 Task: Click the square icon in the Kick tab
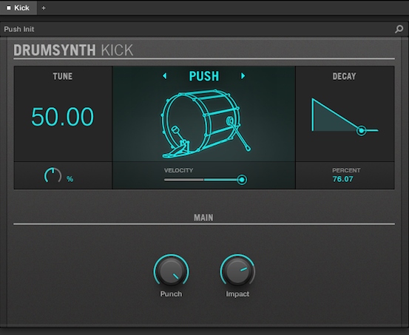[x=9, y=8]
